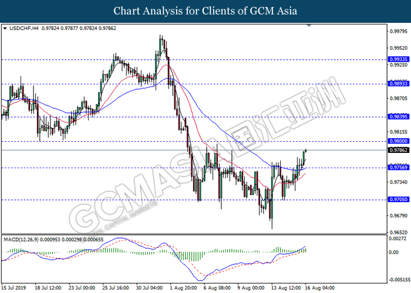The height and width of the screenshot is (293, 411).
Task: Select the 0.98395 price level label
Action: coord(399,117)
